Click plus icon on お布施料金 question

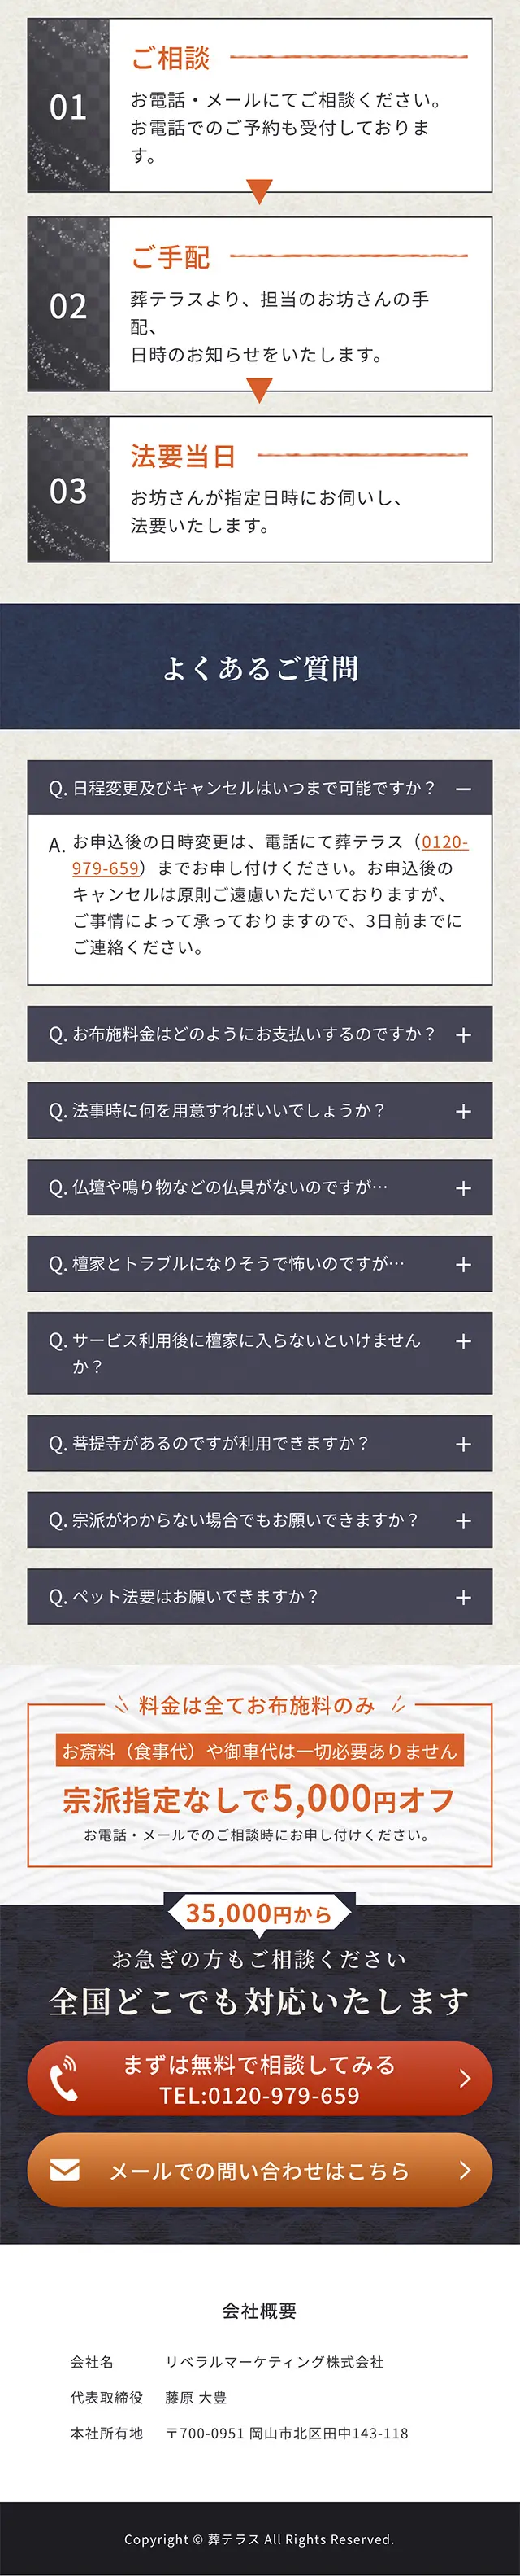click(463, 1035)
